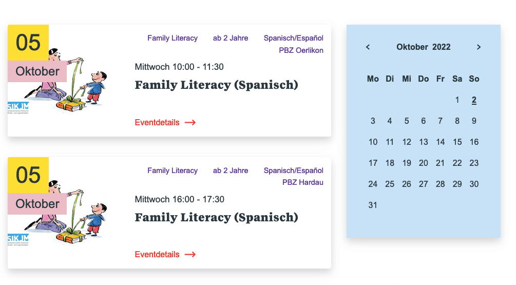Pick October 31 in the calendar
The width and height of the screenshot is (516, 285).
pos(373,205)
